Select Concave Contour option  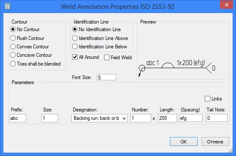pos(13,55)
